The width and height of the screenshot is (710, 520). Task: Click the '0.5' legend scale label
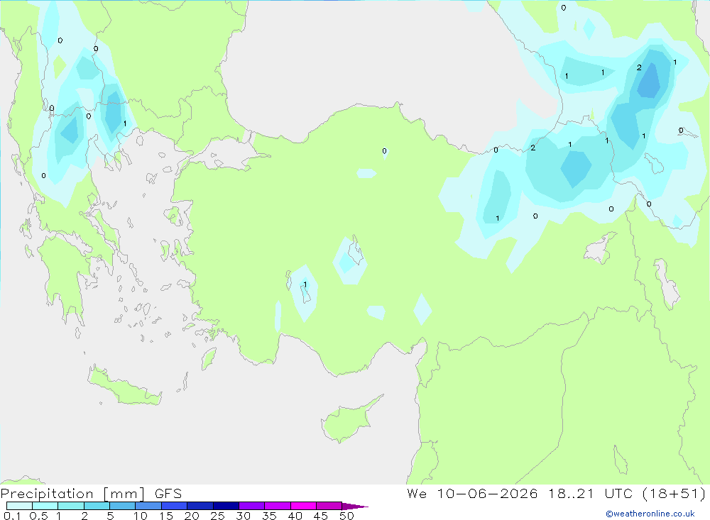point(38,516)
